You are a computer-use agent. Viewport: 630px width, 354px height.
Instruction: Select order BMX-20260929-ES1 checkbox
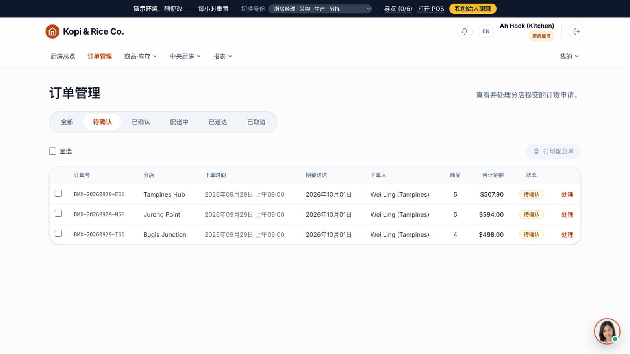point(58,193)
